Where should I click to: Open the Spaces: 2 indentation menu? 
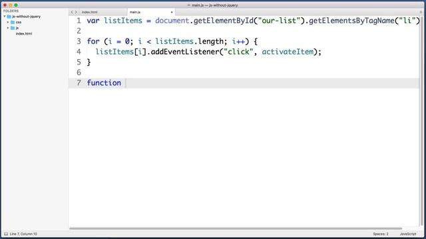coord(381,234)
